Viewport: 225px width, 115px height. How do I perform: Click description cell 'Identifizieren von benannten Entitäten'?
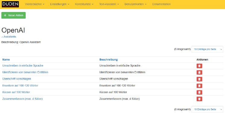pyautogui.click(x=122, y=72)
